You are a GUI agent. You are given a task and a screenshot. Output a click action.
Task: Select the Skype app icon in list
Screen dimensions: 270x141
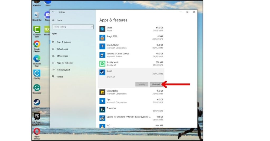pos(102,29)
